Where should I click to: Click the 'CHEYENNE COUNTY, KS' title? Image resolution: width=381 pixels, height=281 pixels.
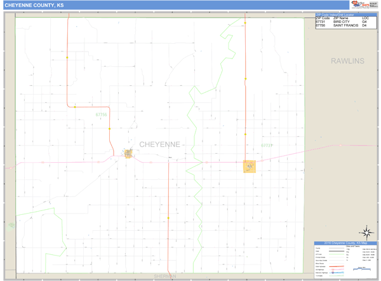click(x=34, y=5)
